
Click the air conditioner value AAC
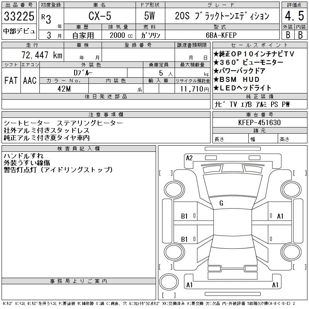pos(30,80)
